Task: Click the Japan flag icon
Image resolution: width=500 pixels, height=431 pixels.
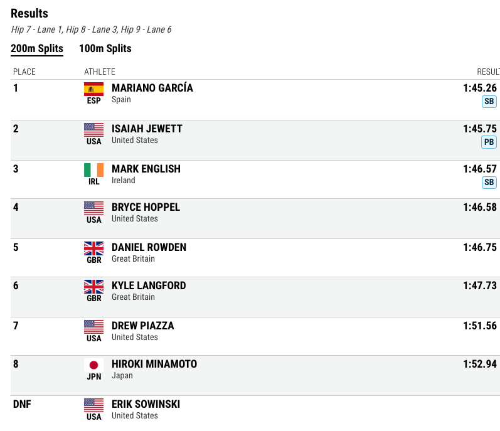Action: (x=93, y=364)
